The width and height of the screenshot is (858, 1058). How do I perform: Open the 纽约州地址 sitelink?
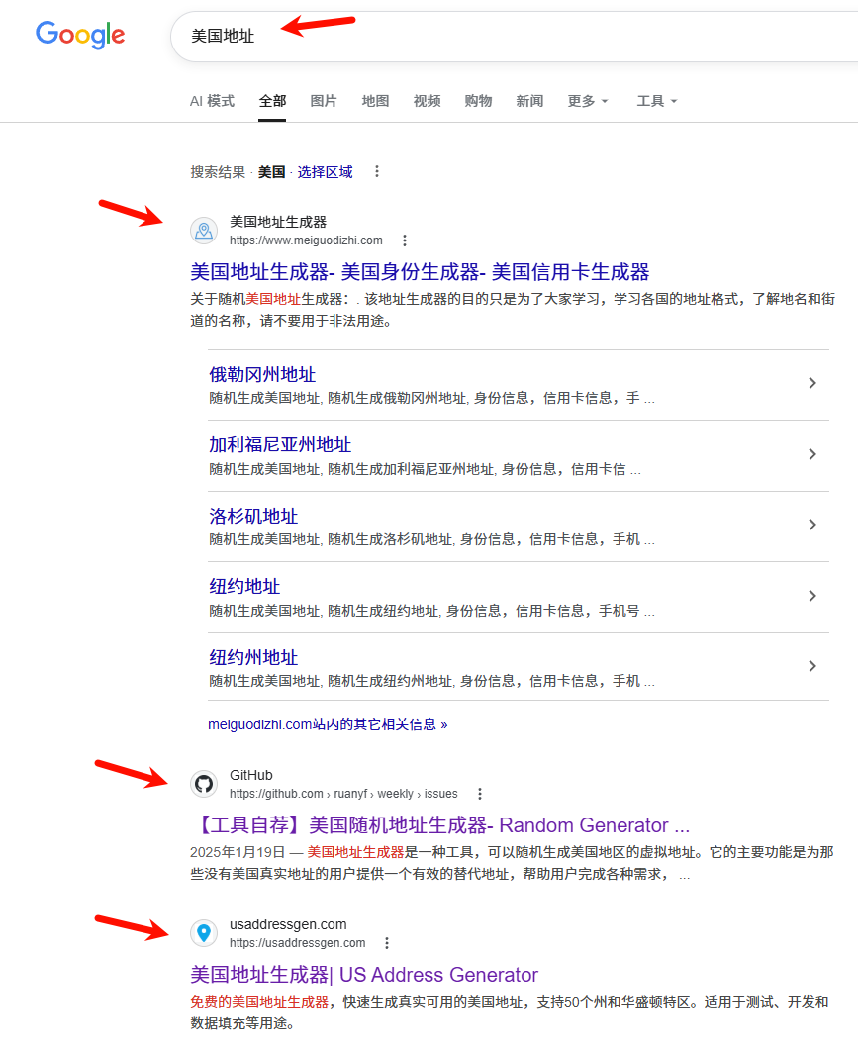[x=253, y=657]
